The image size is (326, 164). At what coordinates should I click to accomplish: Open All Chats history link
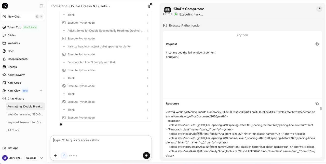point(13,130)
